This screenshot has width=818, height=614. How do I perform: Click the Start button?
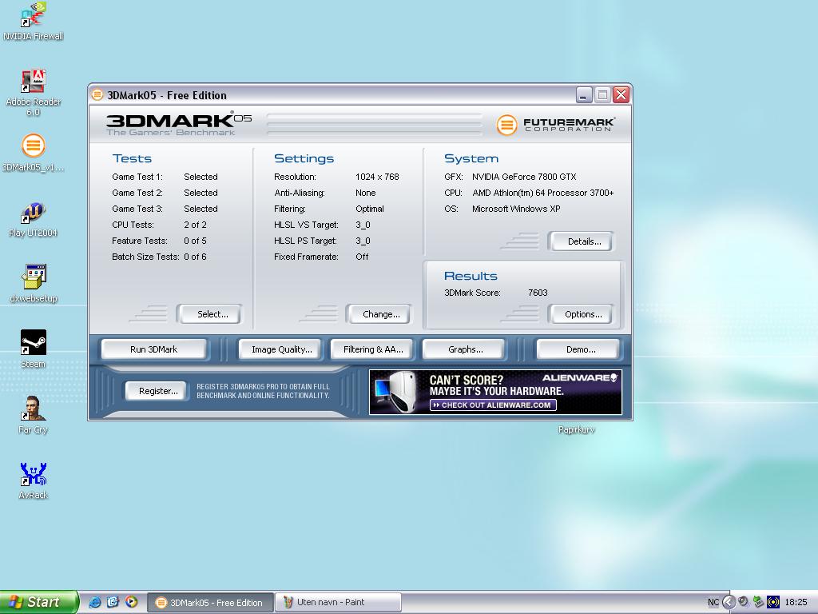point(39,602)
